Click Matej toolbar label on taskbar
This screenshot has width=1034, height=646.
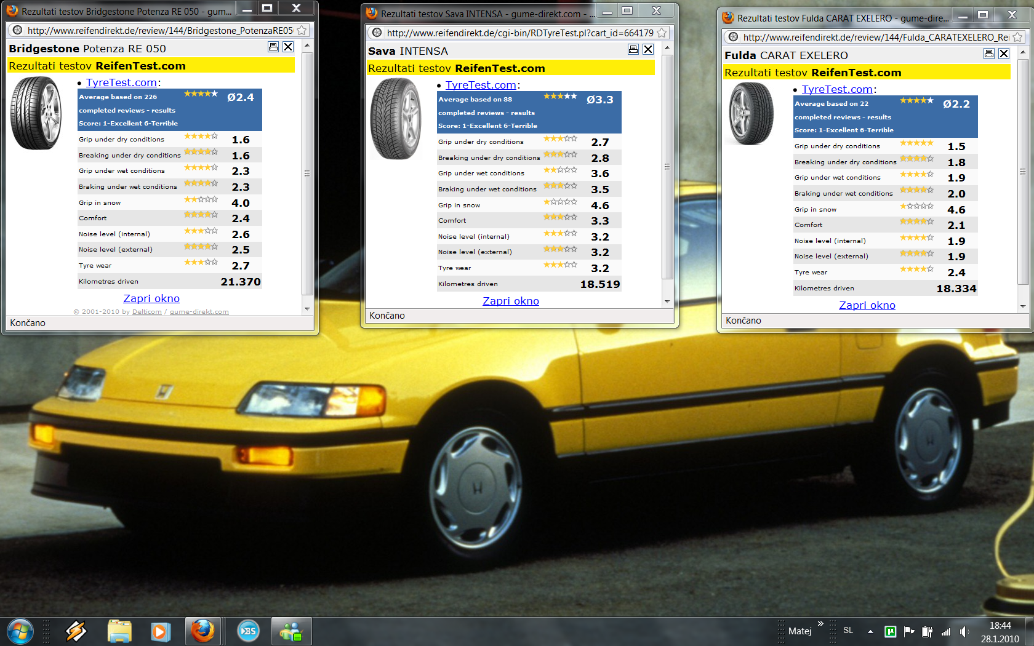click(800, 631)
